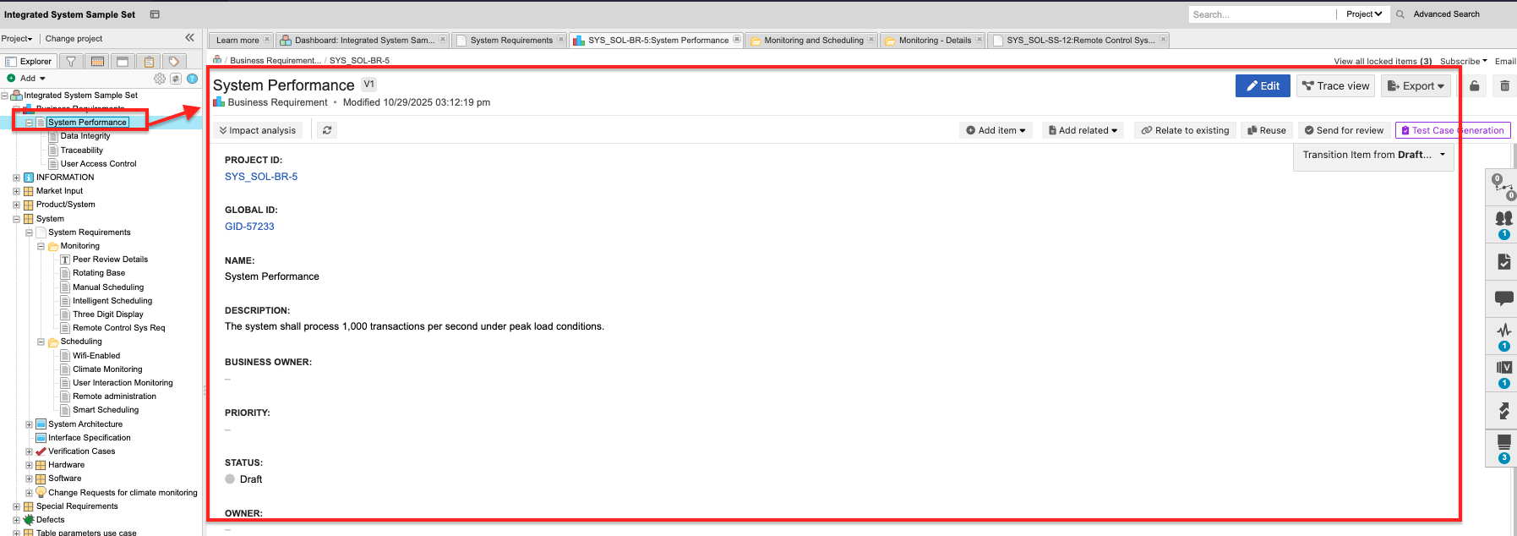The width and height of the screenshot is (1517, 536).
Task: Open Transition Item from Draft dropdown
Action: pos(1373,155)
